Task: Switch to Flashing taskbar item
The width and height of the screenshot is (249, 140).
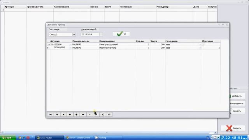Action: pos(108,138)
